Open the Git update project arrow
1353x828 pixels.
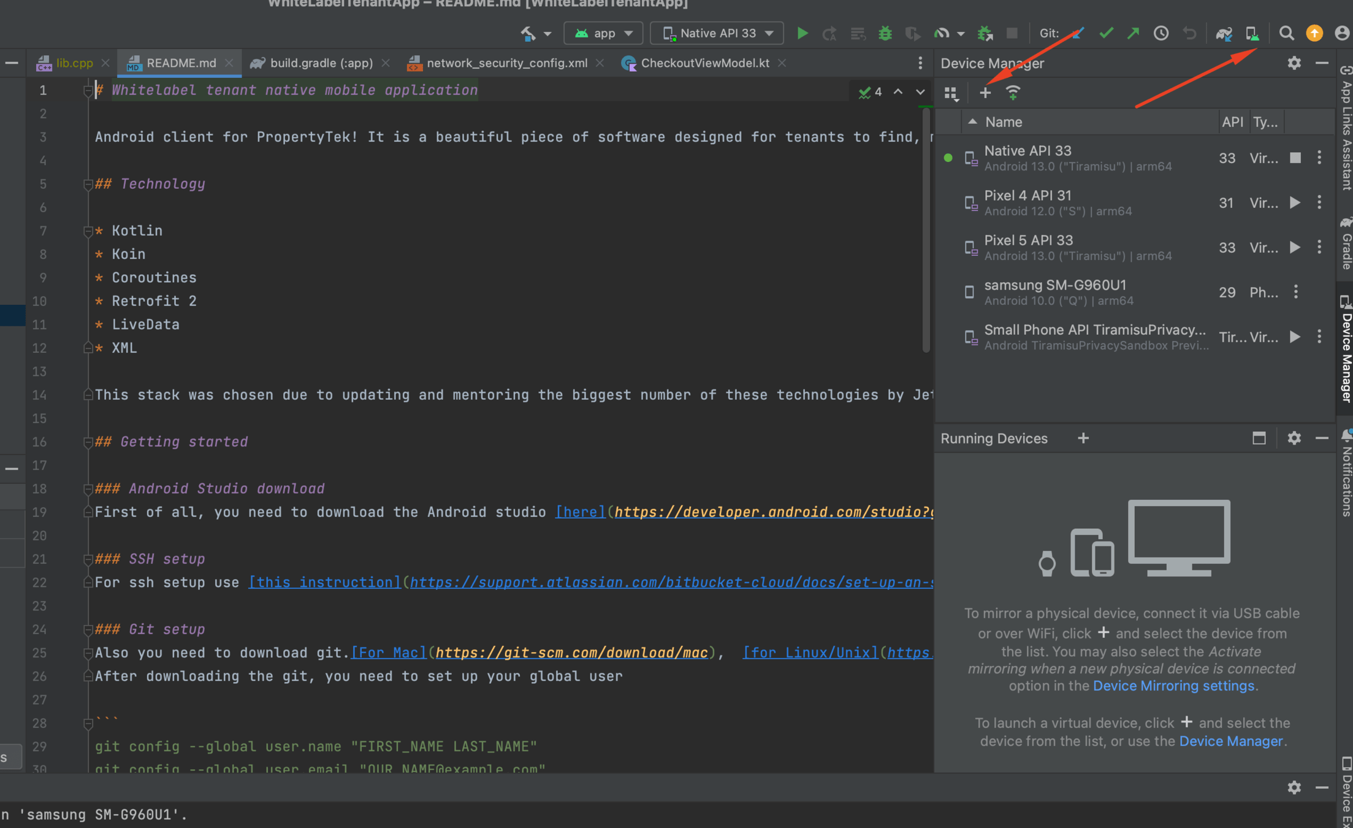coord(1078,33)
